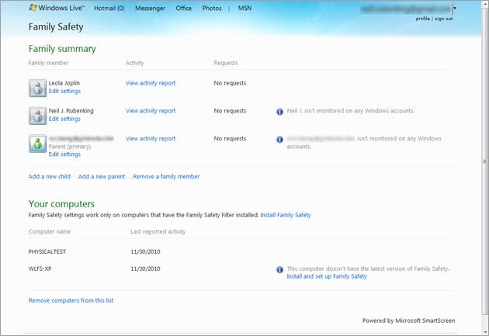Open Photos in the top navigation
The width and height of the screenshot is (489, 336).
click(x=212, y=9)
